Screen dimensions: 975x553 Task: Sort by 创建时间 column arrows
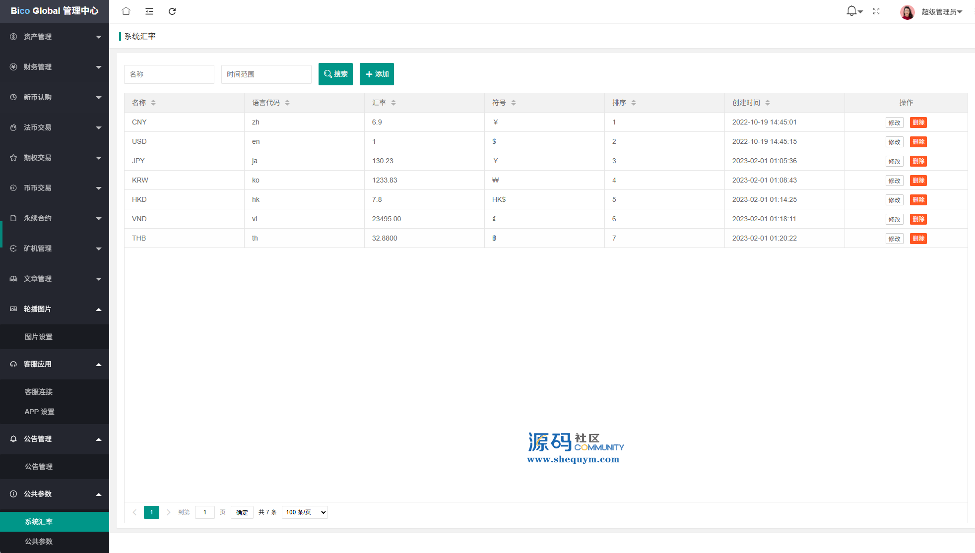pos(768,103)
